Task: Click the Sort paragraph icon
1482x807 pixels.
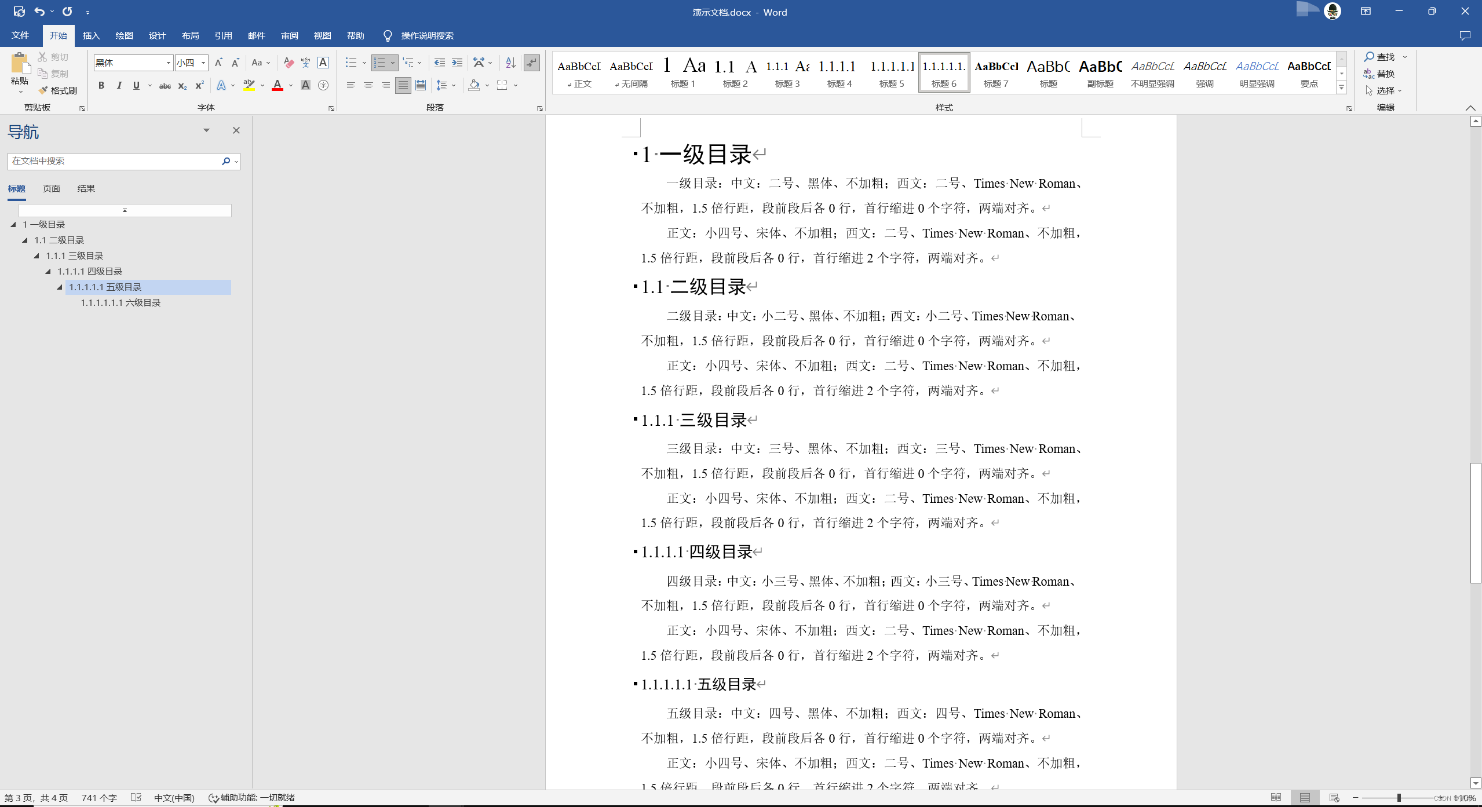Action: coord(510,63)
